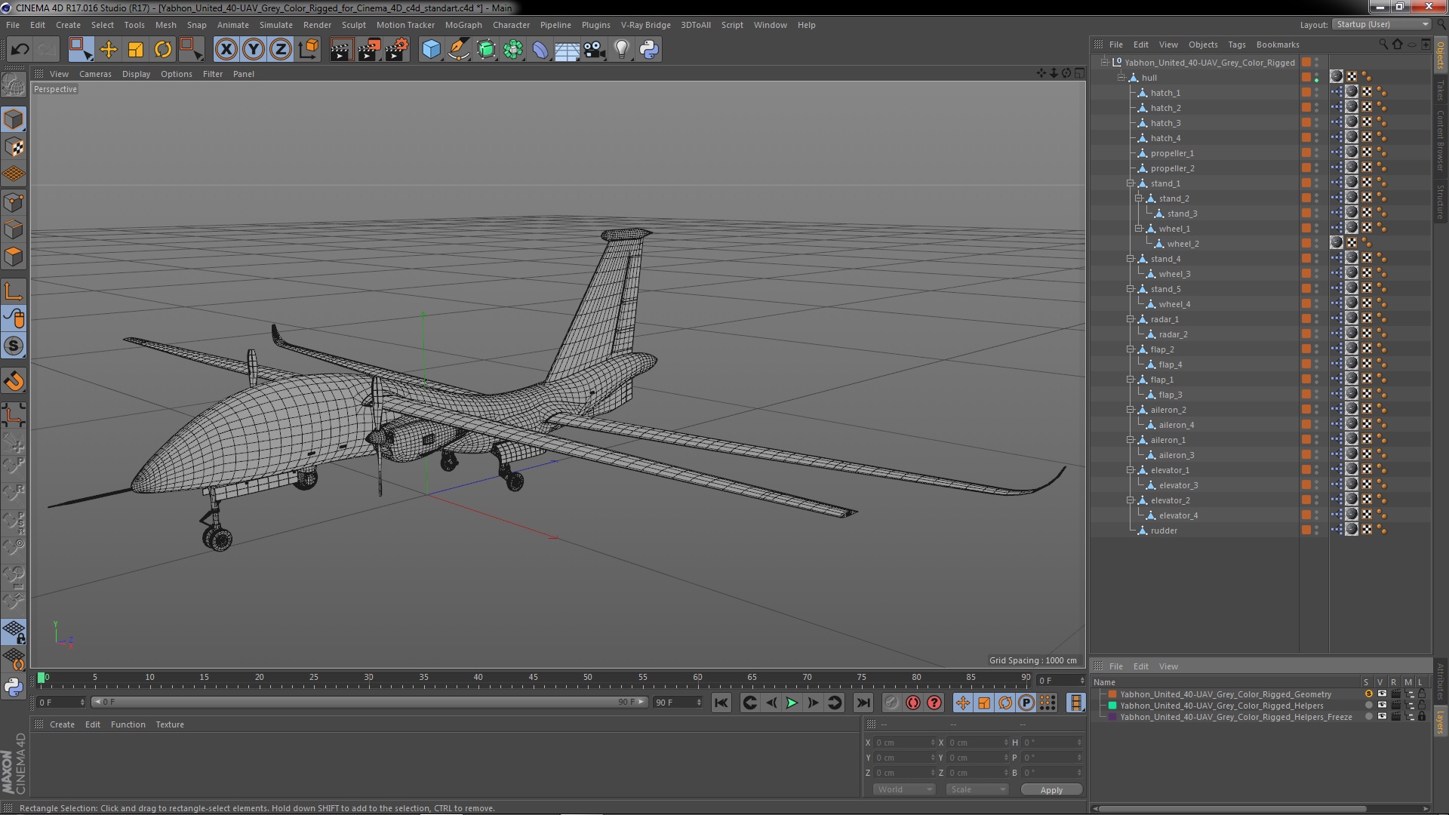
Task: Toggle X axis lock
Action: click(226, 50)
